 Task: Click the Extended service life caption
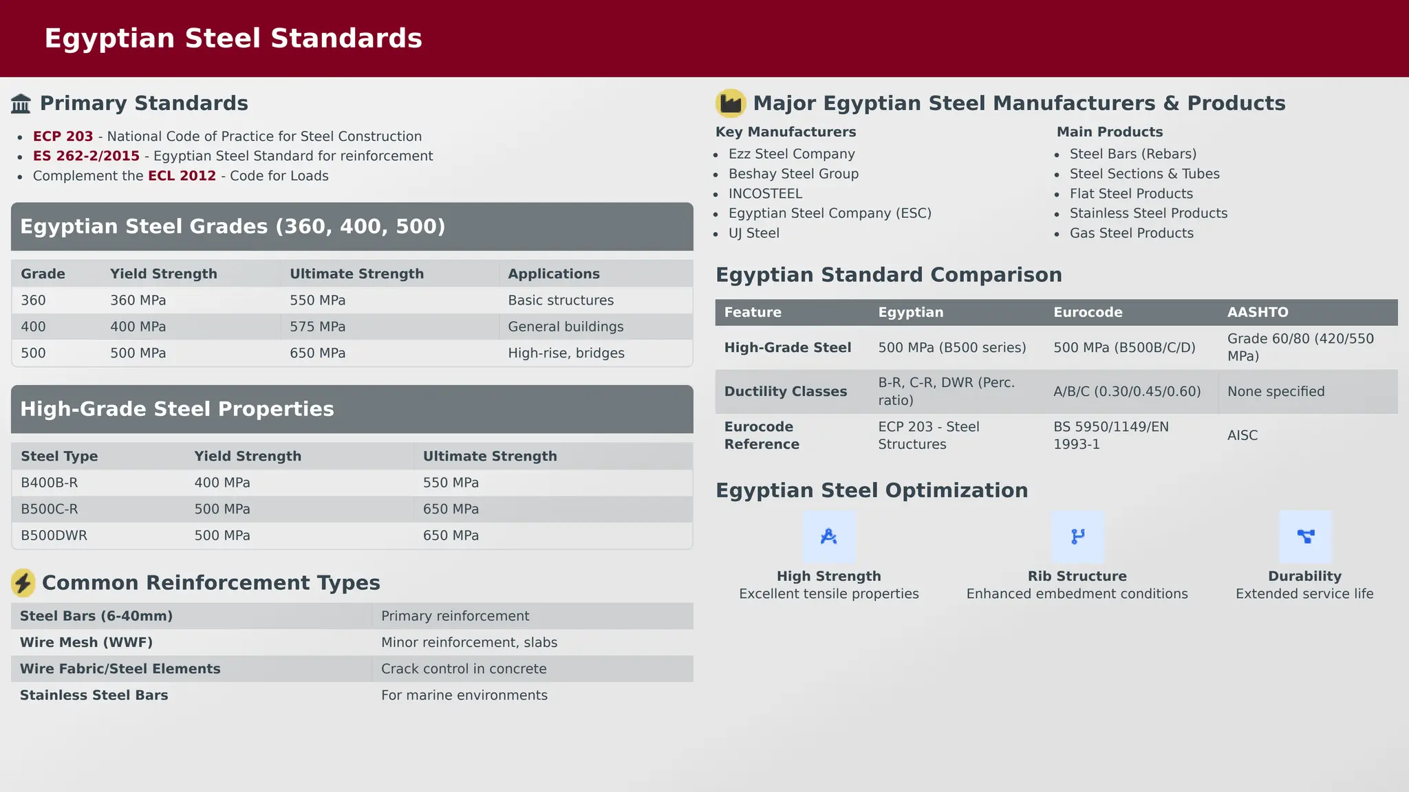pos(1305,594)
